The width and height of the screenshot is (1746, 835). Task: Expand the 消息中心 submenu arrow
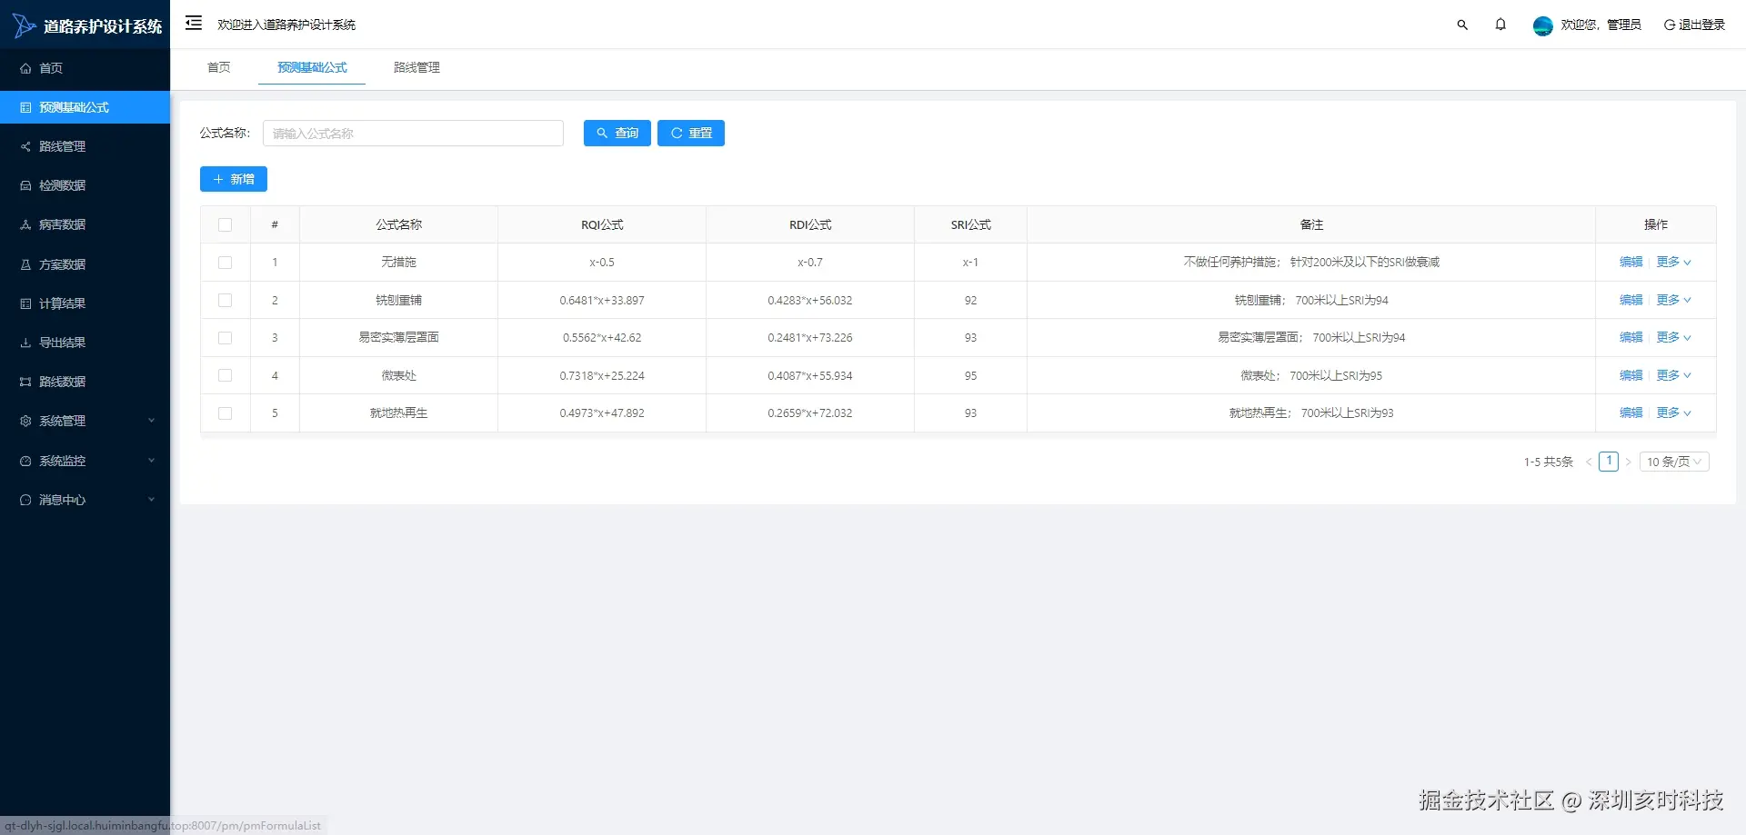pyautogui.click(x=152, y=500)
